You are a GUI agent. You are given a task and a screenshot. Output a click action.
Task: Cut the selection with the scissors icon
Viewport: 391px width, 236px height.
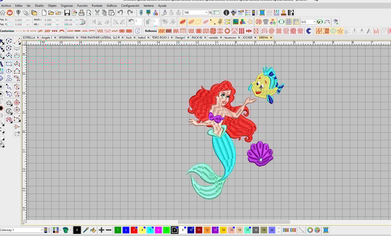click(x=97, y=13)
